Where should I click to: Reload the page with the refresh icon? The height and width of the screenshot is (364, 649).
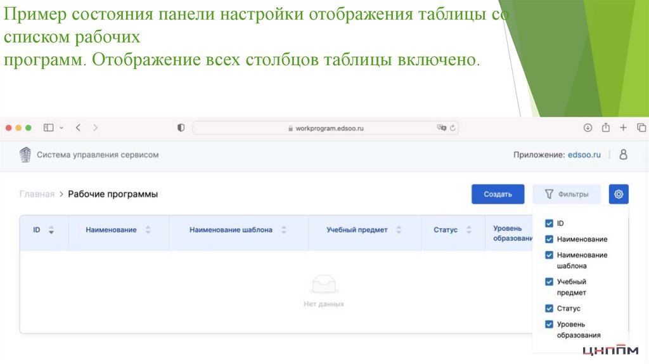coord(453,128)
